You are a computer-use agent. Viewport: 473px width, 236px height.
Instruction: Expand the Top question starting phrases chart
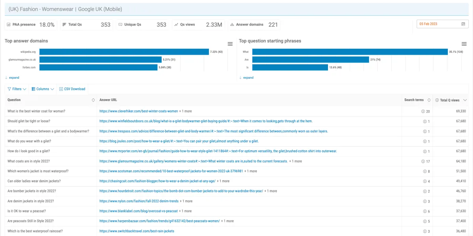246,77
